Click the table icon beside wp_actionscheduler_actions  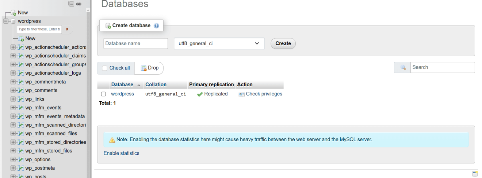tap(21, 47)
